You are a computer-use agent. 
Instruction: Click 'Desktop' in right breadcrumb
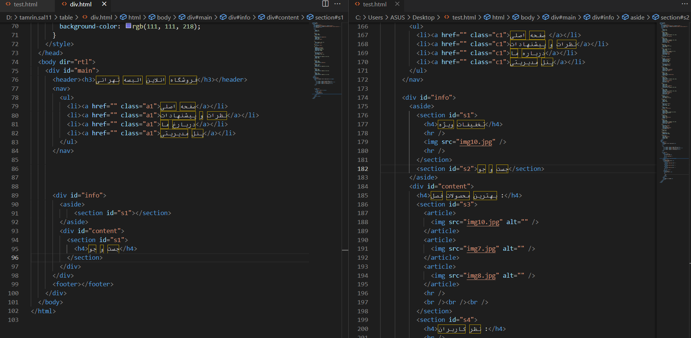pyautogui.click(x=424, y=17)
